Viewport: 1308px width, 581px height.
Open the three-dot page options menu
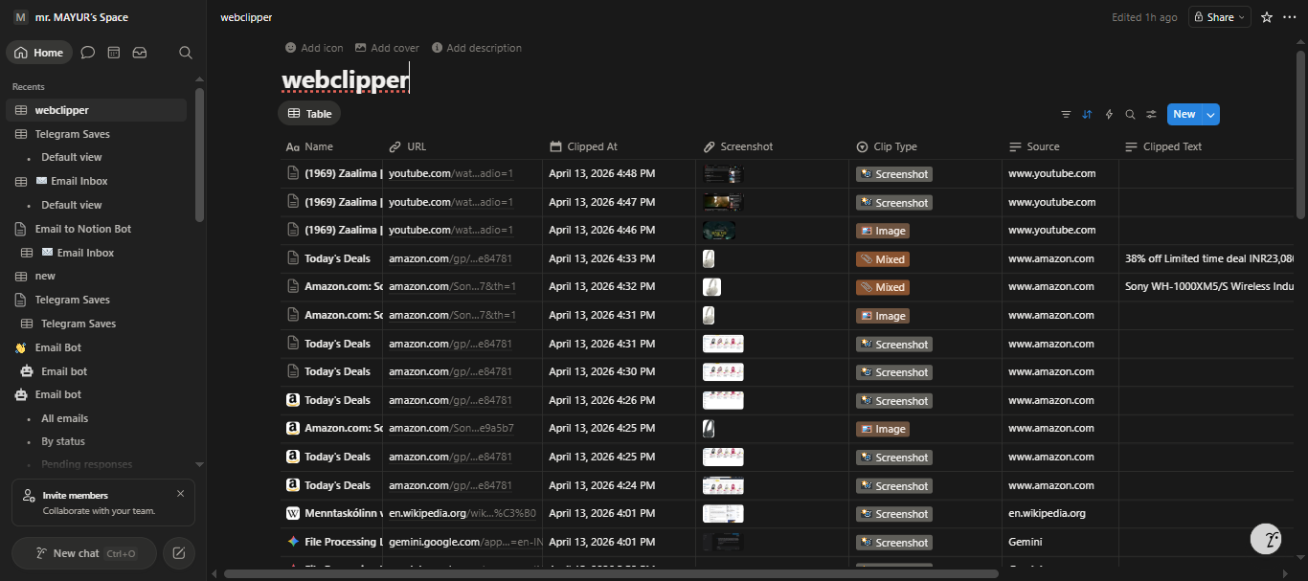tap(1290, 17)
